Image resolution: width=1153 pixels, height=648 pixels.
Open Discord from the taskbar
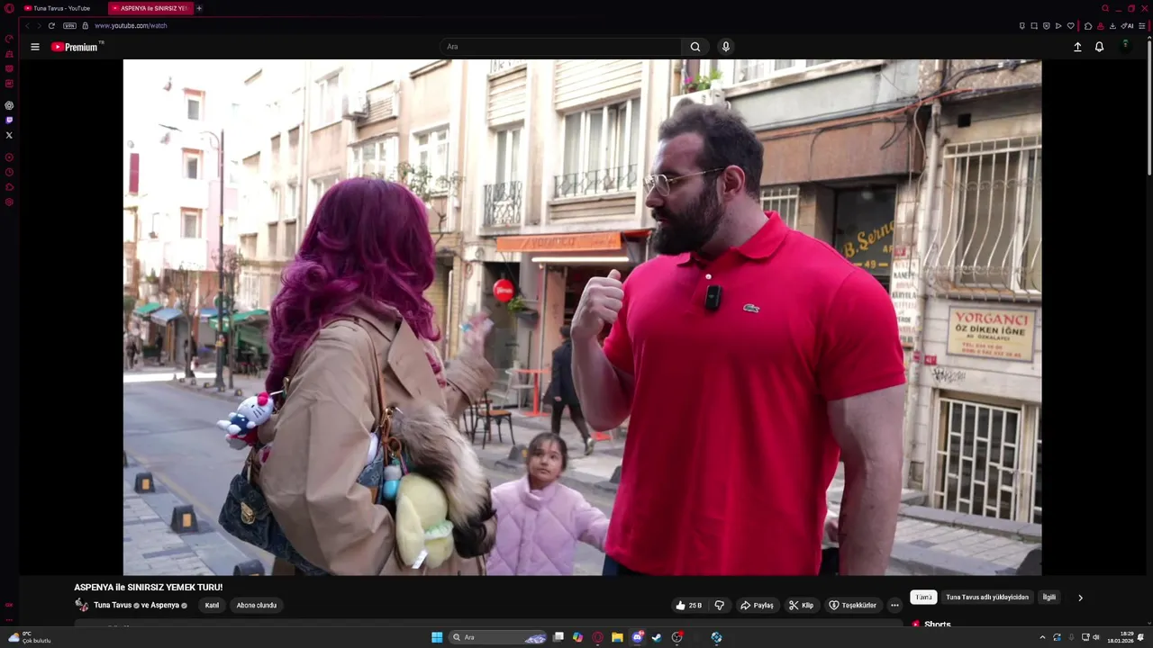pyautogui.click(x=638, y=637)
